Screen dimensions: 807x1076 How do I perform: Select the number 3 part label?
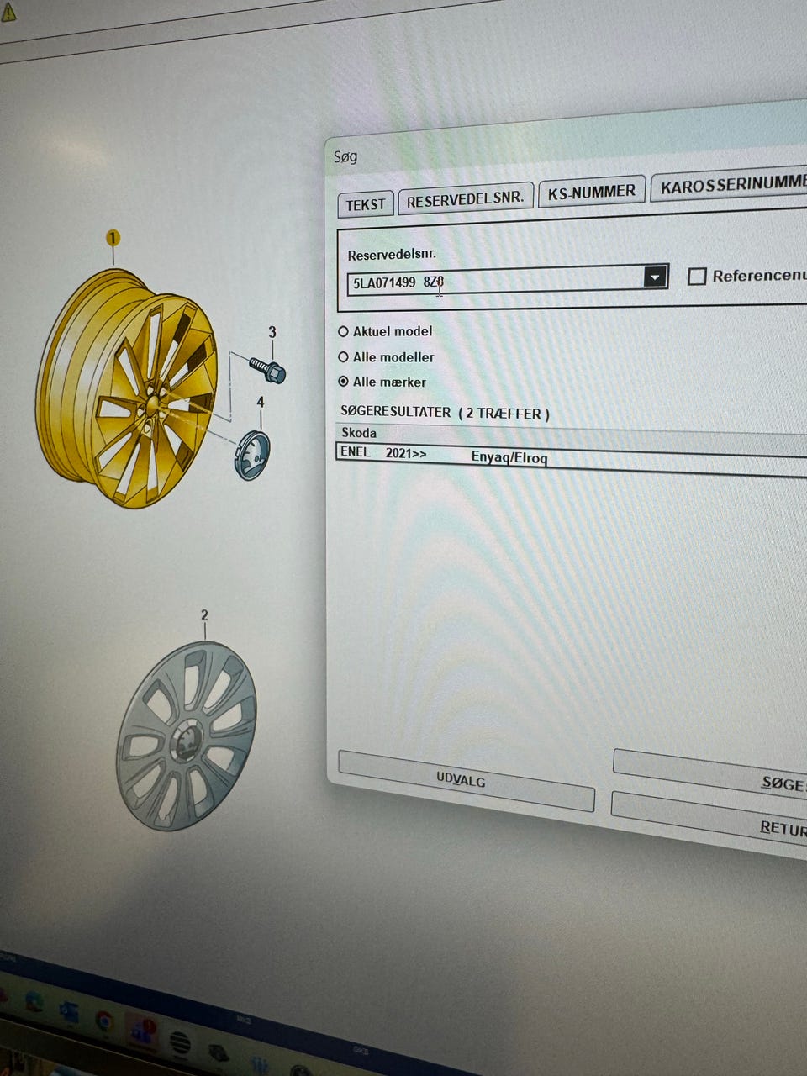coord(272,332)
